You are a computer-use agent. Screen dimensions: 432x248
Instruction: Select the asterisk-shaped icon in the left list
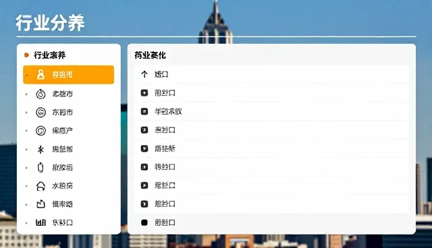[40, 150]
